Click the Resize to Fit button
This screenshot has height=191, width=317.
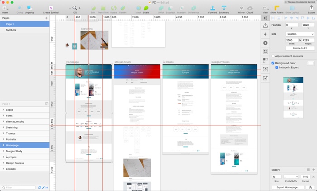pyautogui.click(x=300, y=48)
